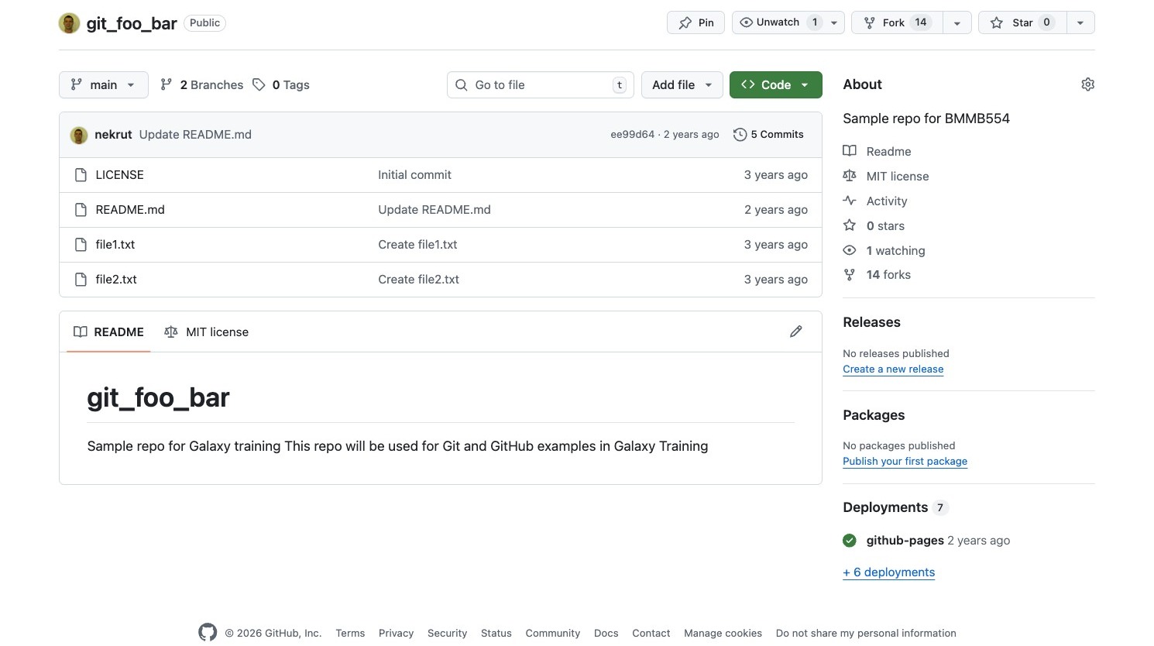Click the GitHub logo in the footer
Screen dimensions: 1154x646
pos(208,632)
